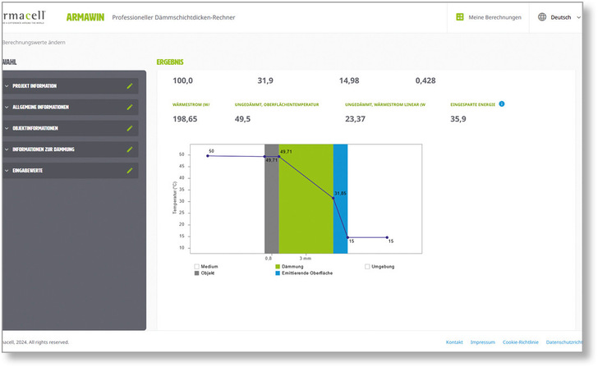Go to Cookie-Richtlinie in the footer
The height and width of the screenshot is (367, 598).
521,342
